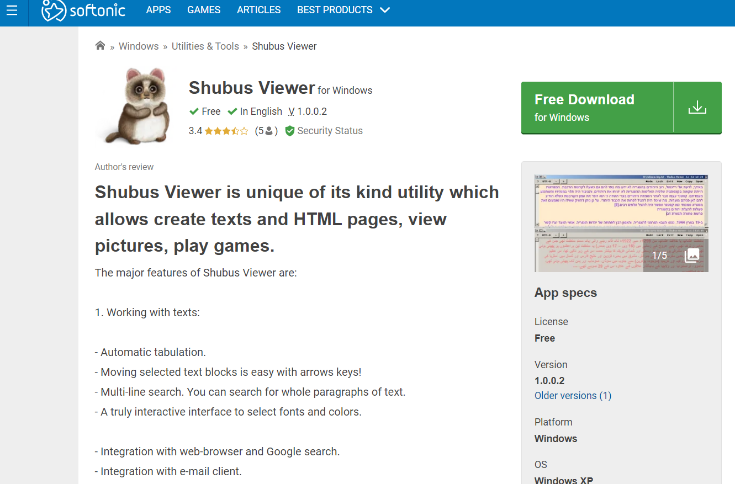Open the ARTICLES section
This screenshot has height=484, width=735.
click(258, 10)
